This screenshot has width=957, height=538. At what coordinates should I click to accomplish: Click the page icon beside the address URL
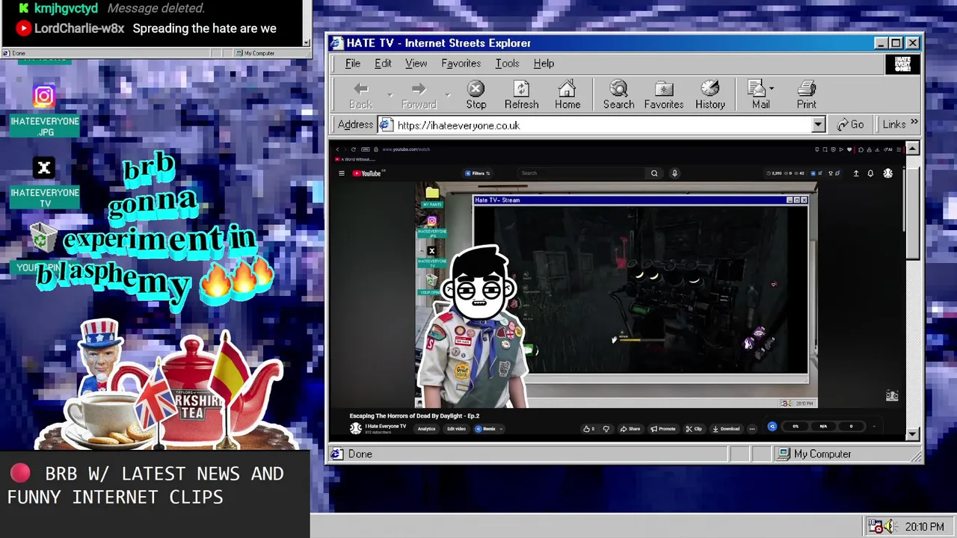coord(386,125)
